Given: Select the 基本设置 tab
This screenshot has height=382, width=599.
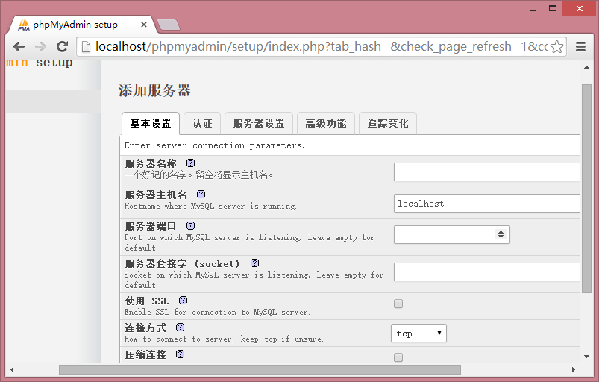Looking at the screenshot, I should tap(151, 123).
